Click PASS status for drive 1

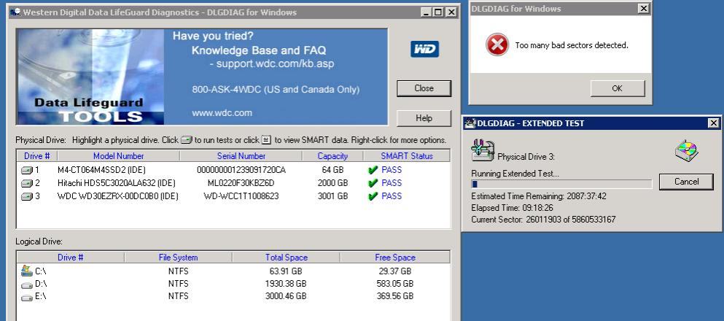(392, 170)
